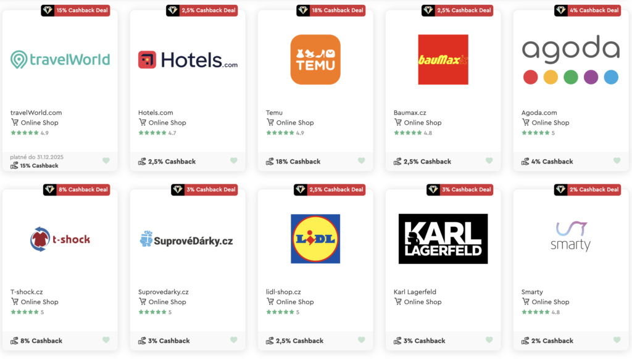Open the Lidl logo image

coord(315,239)
